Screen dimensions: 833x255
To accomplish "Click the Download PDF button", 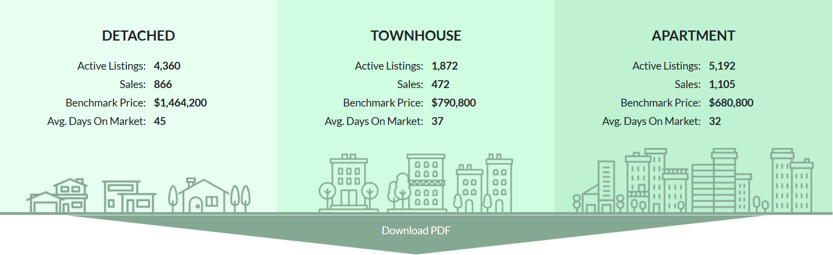I will pyautogui.click(x=416, y=231).
